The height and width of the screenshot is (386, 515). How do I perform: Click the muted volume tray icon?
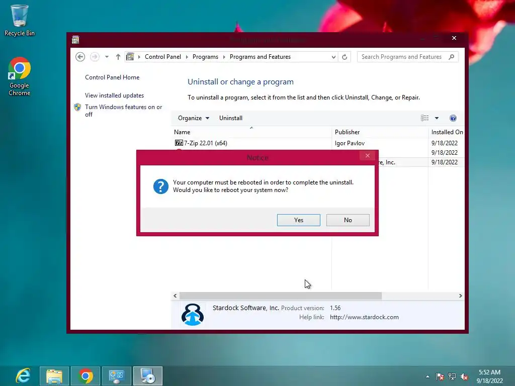click(464, 376)
